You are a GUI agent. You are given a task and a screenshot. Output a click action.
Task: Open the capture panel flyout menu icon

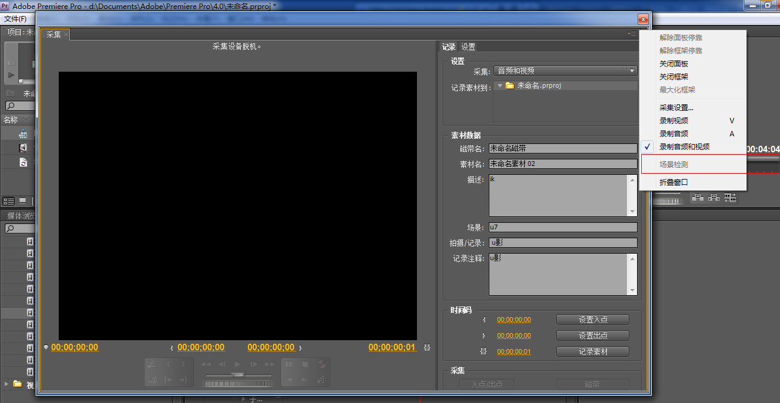632,34
